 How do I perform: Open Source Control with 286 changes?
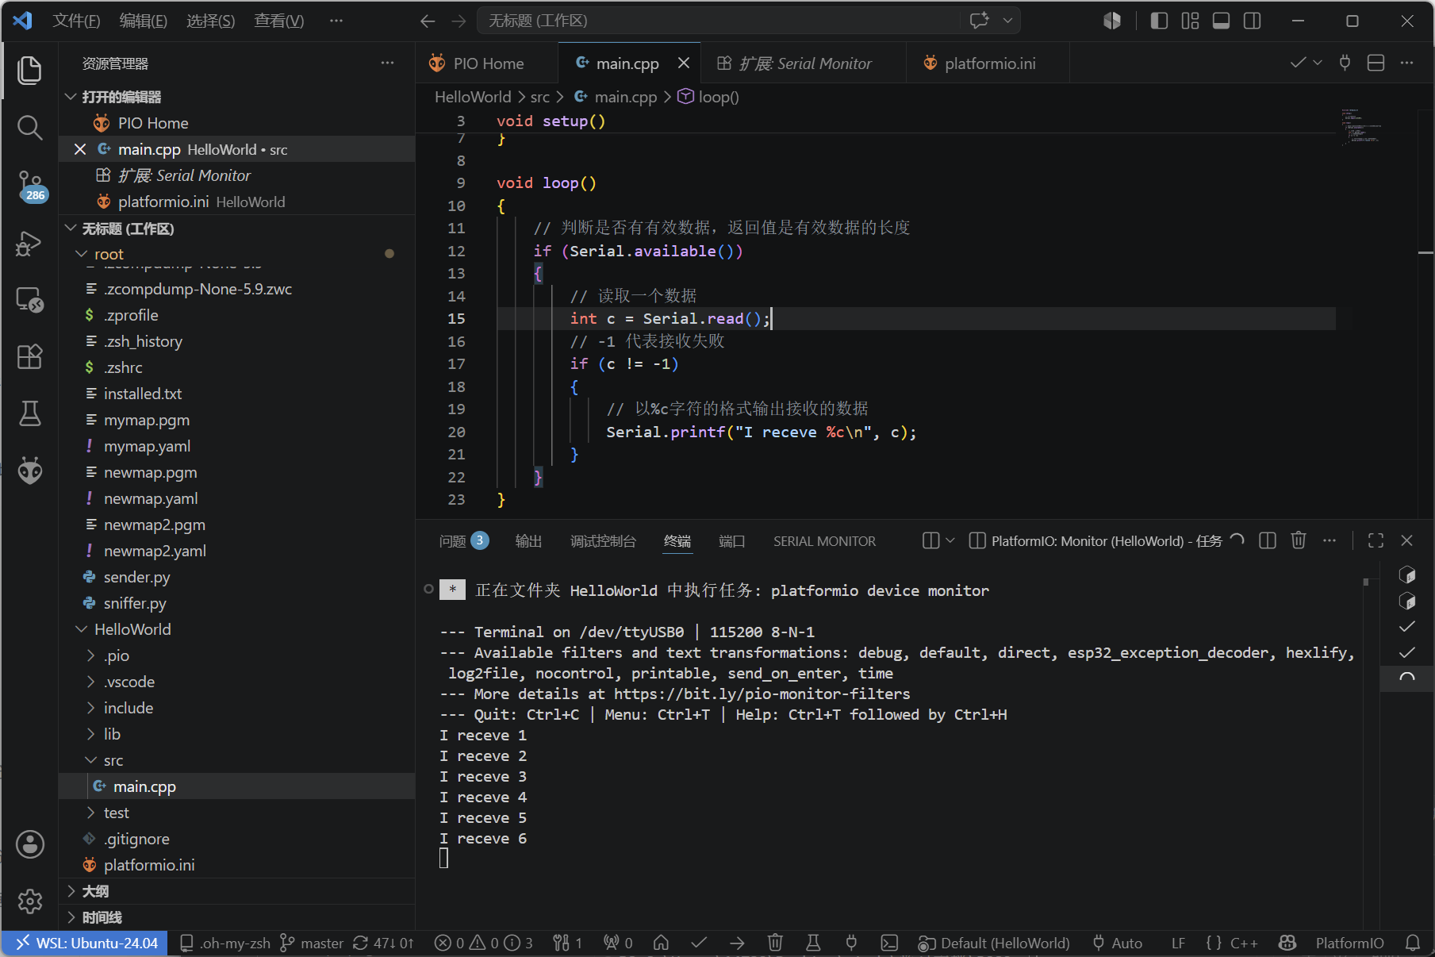30,185
